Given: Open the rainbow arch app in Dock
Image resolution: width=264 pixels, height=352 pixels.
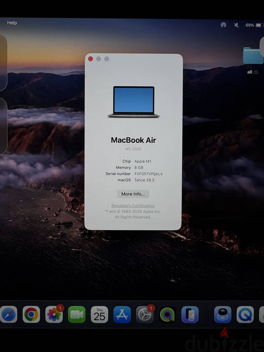Looking at the screenshot, I should click(168, 314).
